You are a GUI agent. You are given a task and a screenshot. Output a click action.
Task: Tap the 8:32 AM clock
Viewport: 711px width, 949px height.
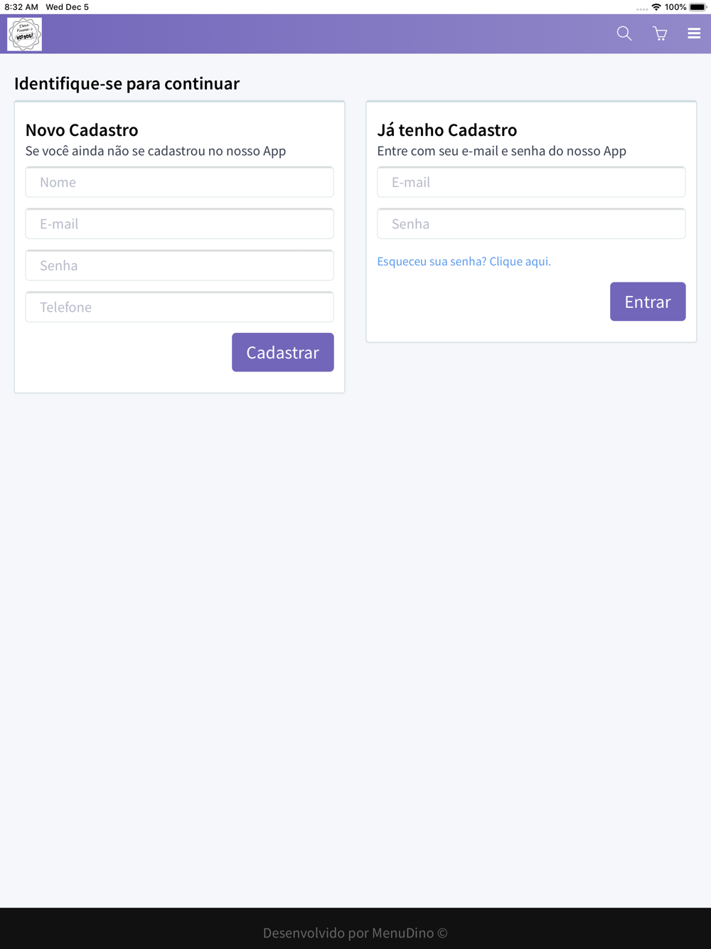(21, 7)
